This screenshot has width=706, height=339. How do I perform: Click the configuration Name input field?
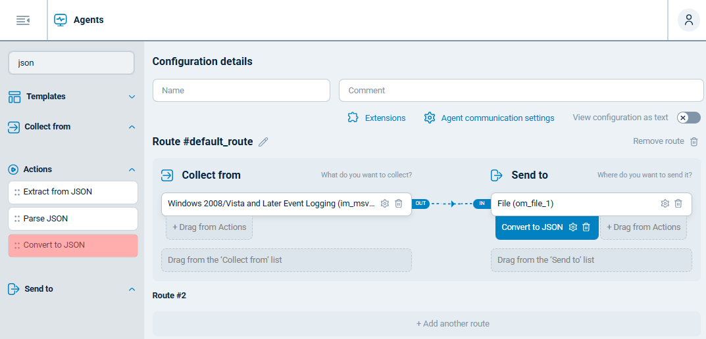point(241,91)
